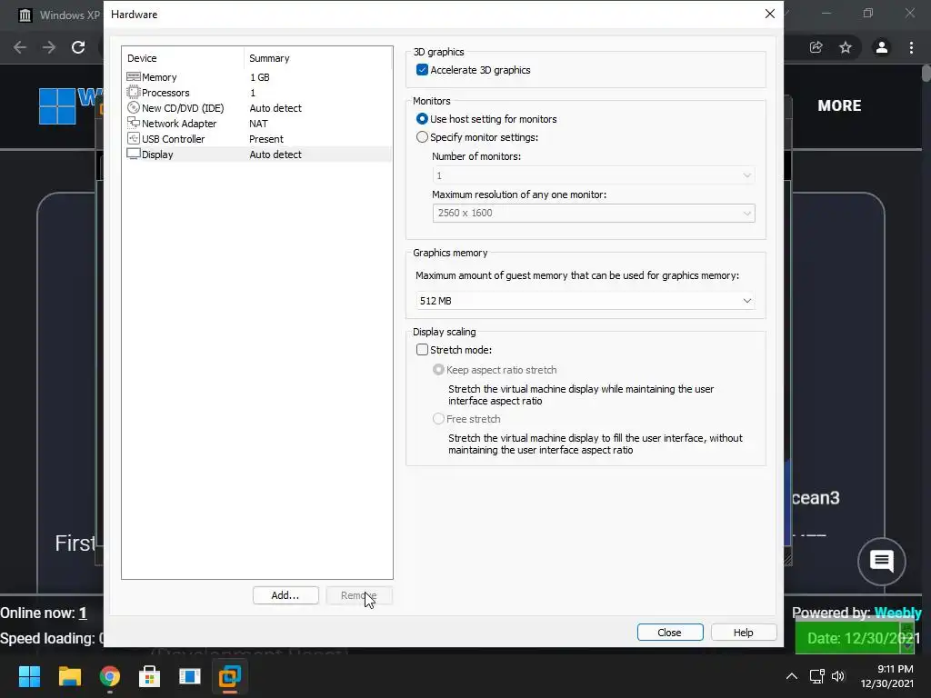Bookmark the page with the star icon
This screenshot has width=931, height=698.
pos(846,47)
